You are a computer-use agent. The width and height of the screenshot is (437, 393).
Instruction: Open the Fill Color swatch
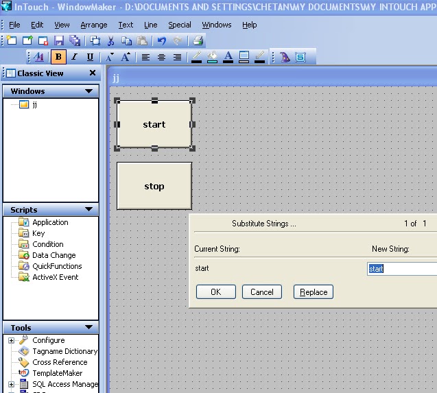(x=213, y=57)
